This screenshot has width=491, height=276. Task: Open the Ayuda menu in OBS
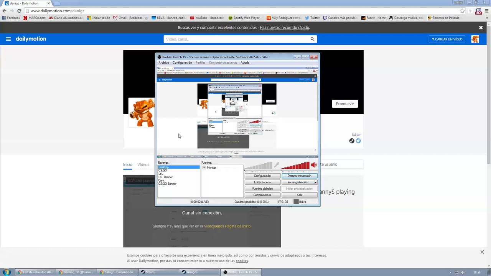245,62
